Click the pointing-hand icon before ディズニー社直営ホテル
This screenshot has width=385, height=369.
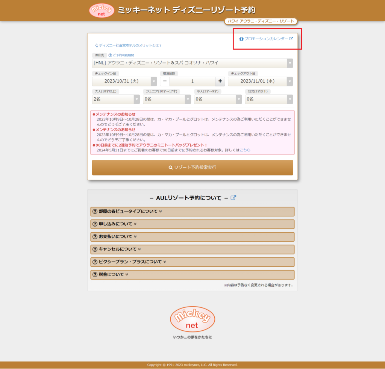click(97, 45)
